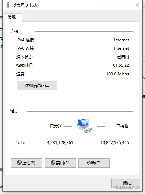Click the Ethernet adapter icon in title bar
The image size is (145, 194).
tap(8, 5)
